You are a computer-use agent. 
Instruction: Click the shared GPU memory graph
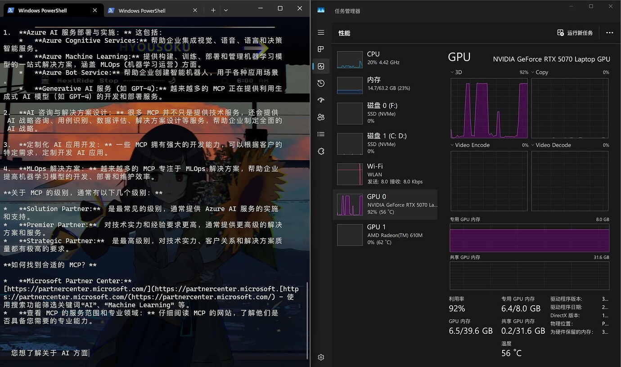(530, 275)
